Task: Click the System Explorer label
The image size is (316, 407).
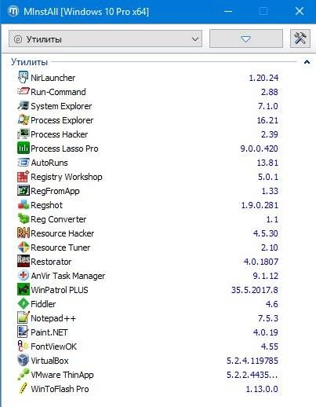Action: (x=61, y=106)
